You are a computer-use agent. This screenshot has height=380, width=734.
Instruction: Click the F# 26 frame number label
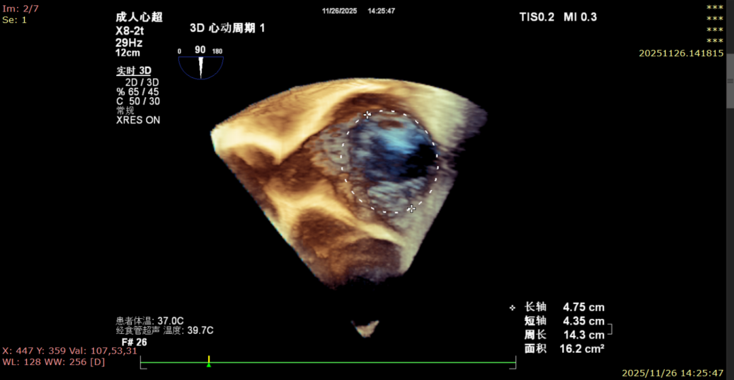click(134, 342)
